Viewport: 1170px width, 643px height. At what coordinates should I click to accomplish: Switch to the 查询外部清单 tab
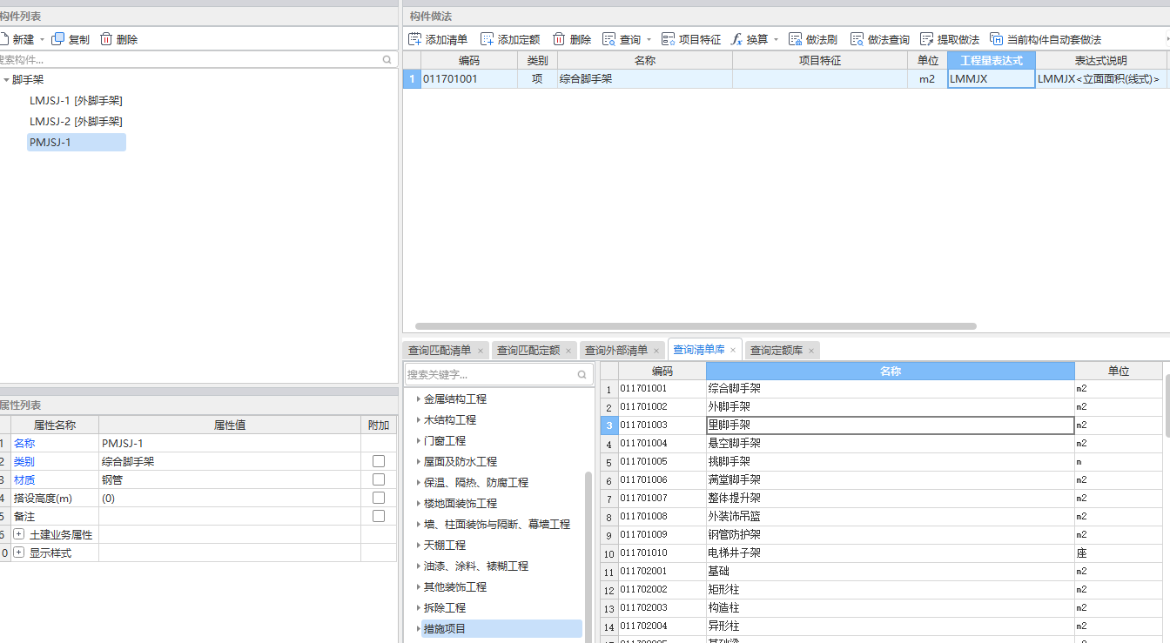point(616,351)
